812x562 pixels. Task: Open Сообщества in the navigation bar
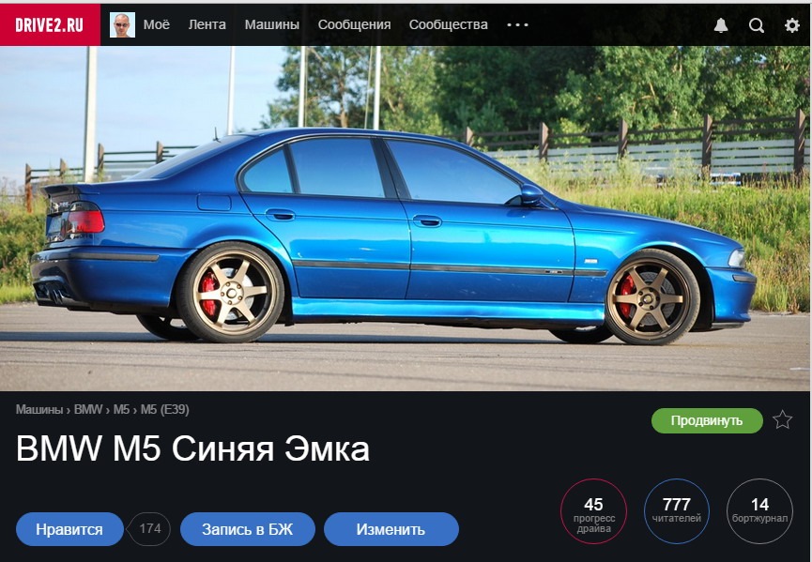(x=449, y=24)
